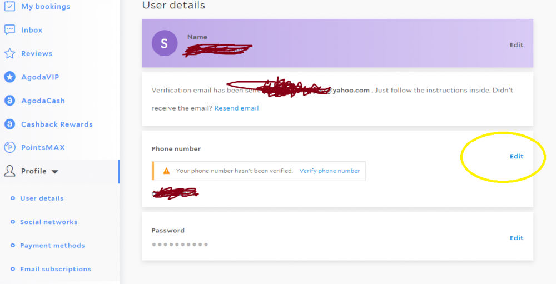Open the AgodaCash coin icon
Viewport: 556px width, 284px height.
[x=9, y=101]
